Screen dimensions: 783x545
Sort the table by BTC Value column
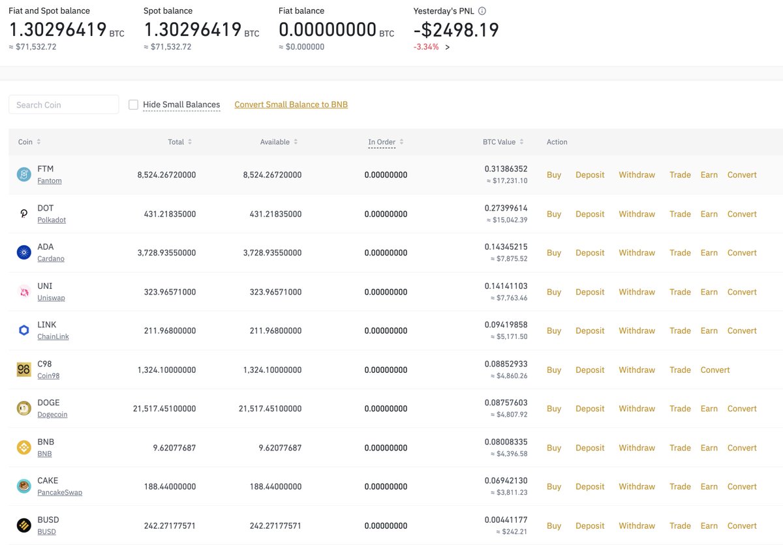coord(504,142)
